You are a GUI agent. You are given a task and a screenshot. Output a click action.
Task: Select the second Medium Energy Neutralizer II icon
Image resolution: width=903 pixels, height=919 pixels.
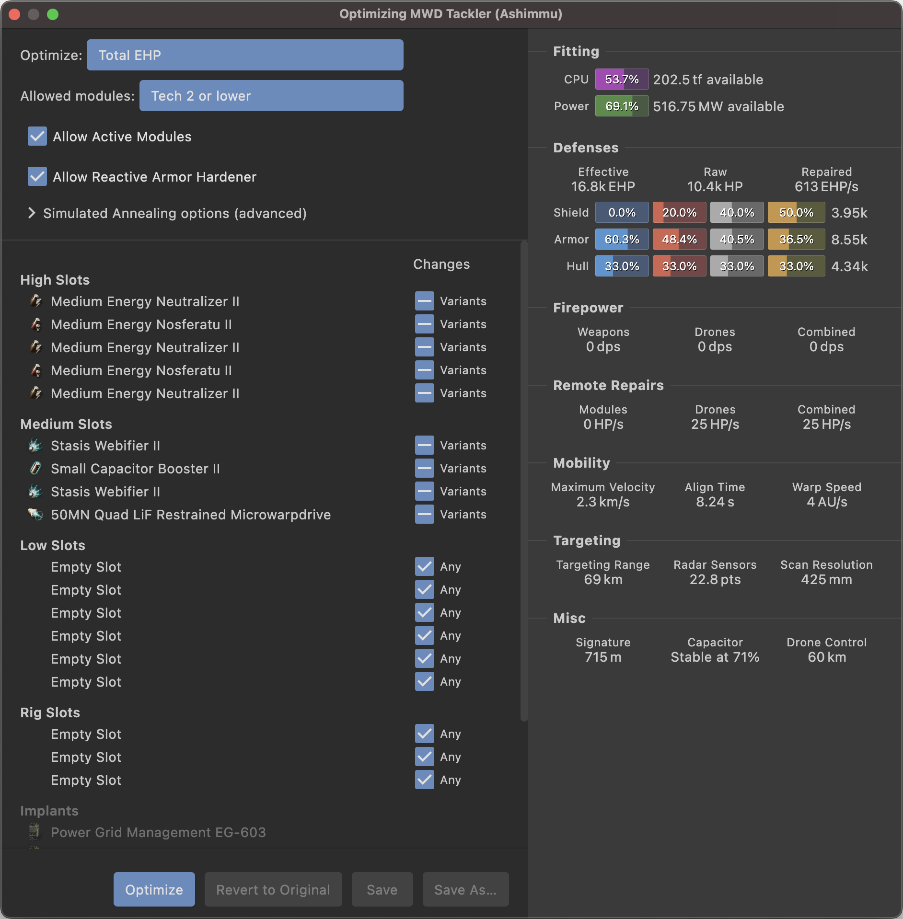(37, 347)
